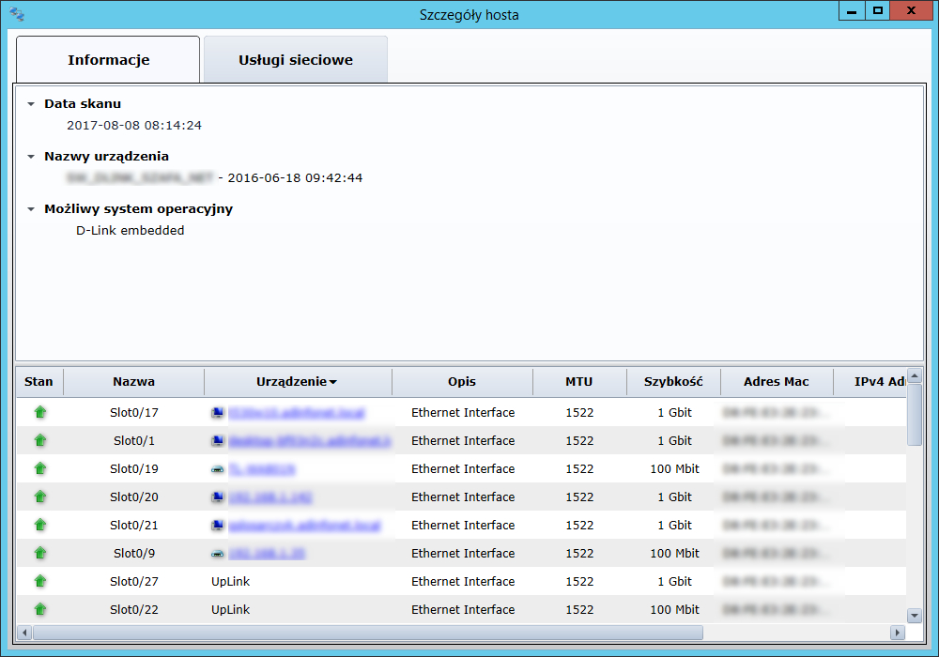Sort table by Urządzenie column header
This screenshot has width=939, height=657.
point(297,382)
